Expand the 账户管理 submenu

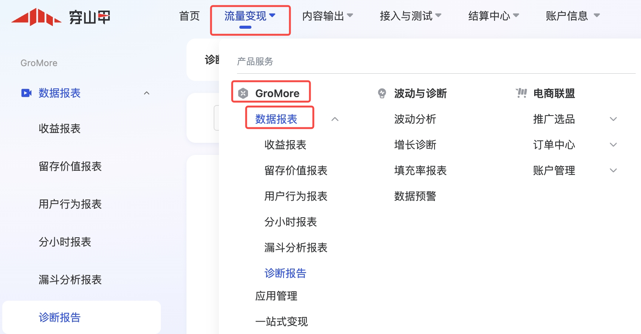click(613, 170)
